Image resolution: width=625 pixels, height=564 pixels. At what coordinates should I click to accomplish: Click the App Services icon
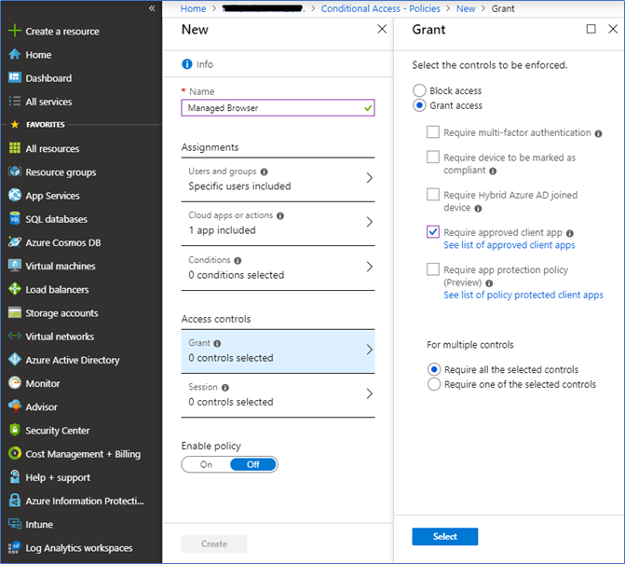[15, 195]
